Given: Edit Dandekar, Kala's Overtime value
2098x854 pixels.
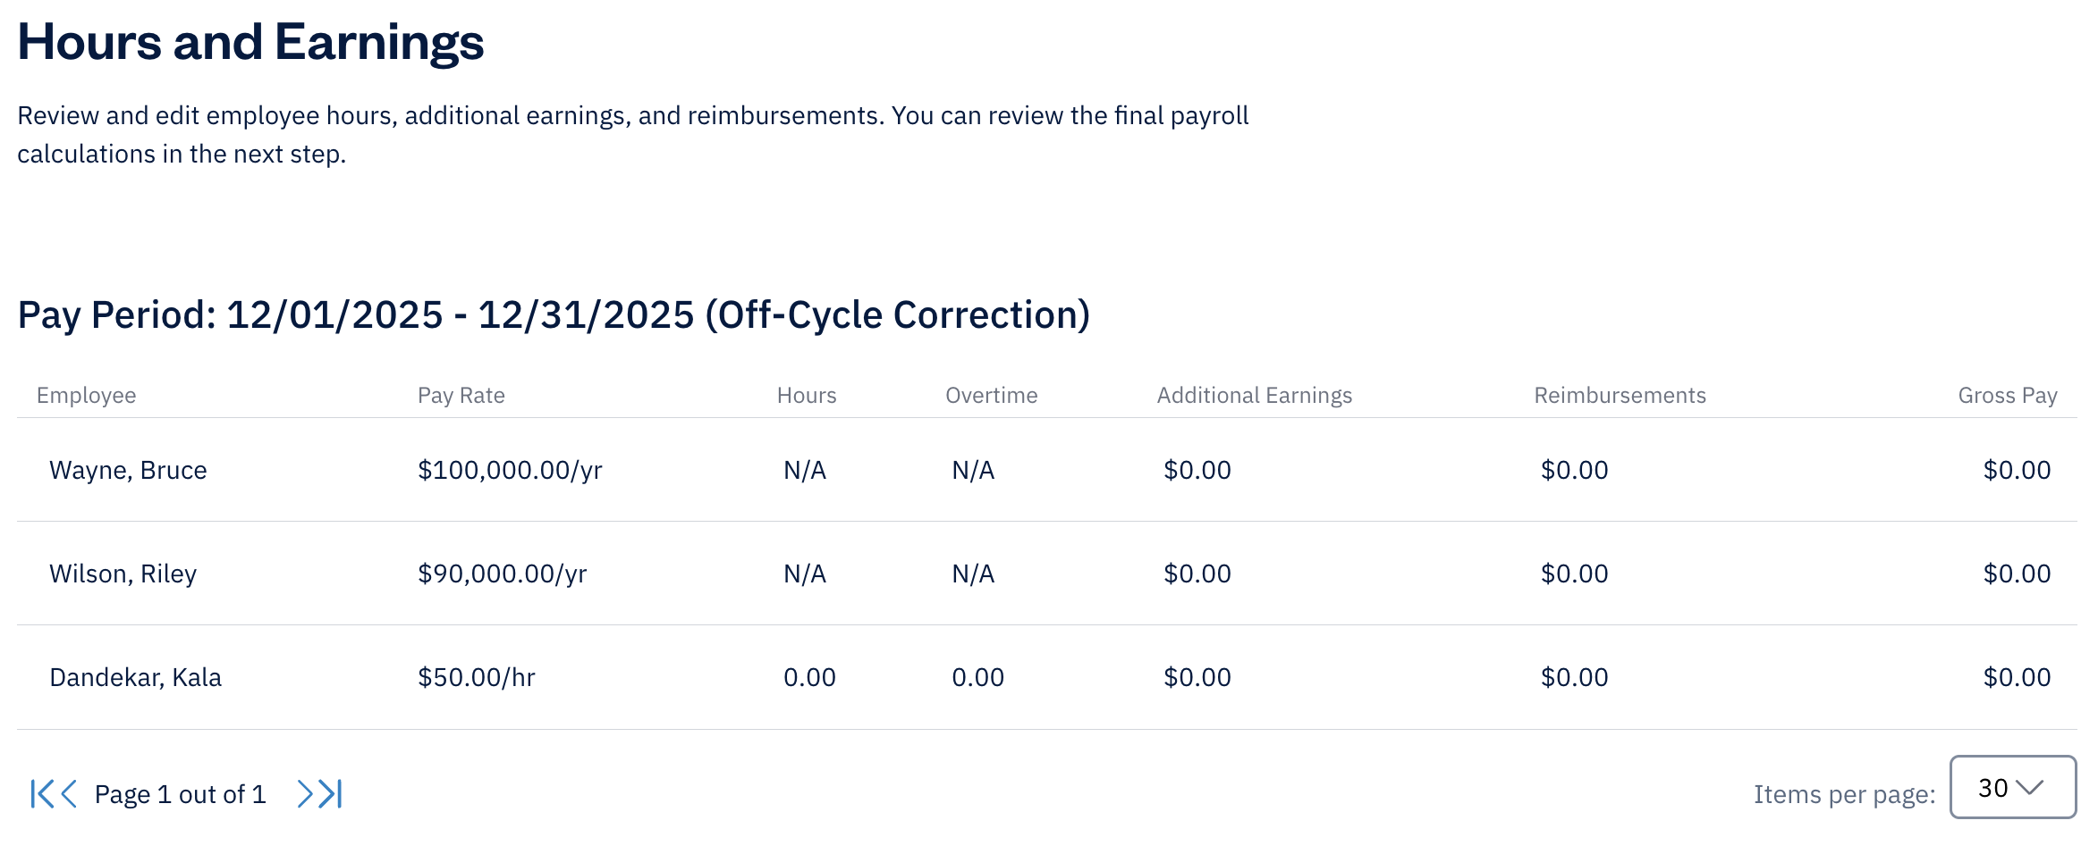Looking at the screenshot, I should 977,677.
